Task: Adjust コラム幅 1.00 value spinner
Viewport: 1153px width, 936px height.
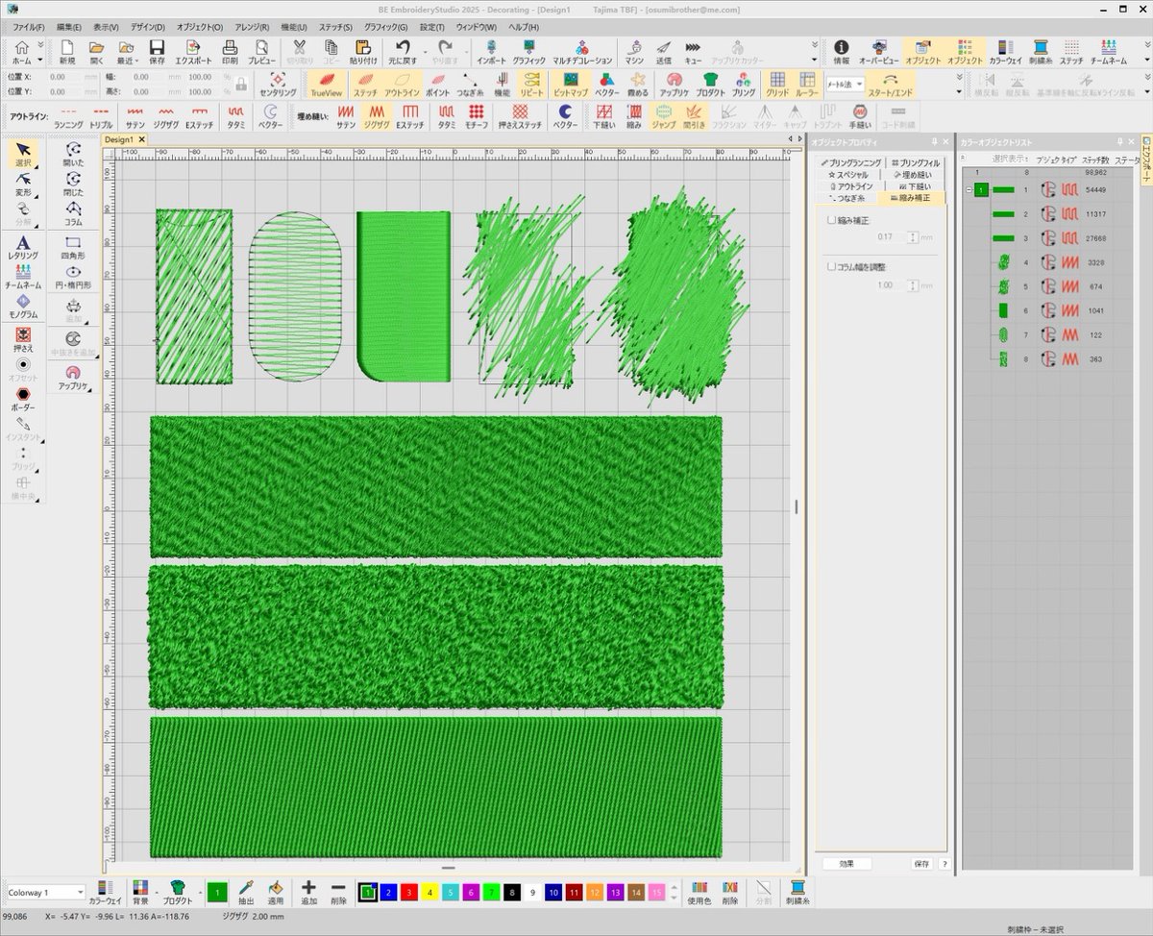Action: point(913,285)
